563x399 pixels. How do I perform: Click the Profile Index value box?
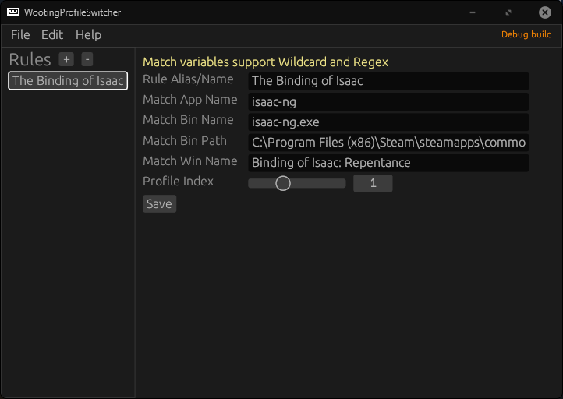tap(373, 183)
